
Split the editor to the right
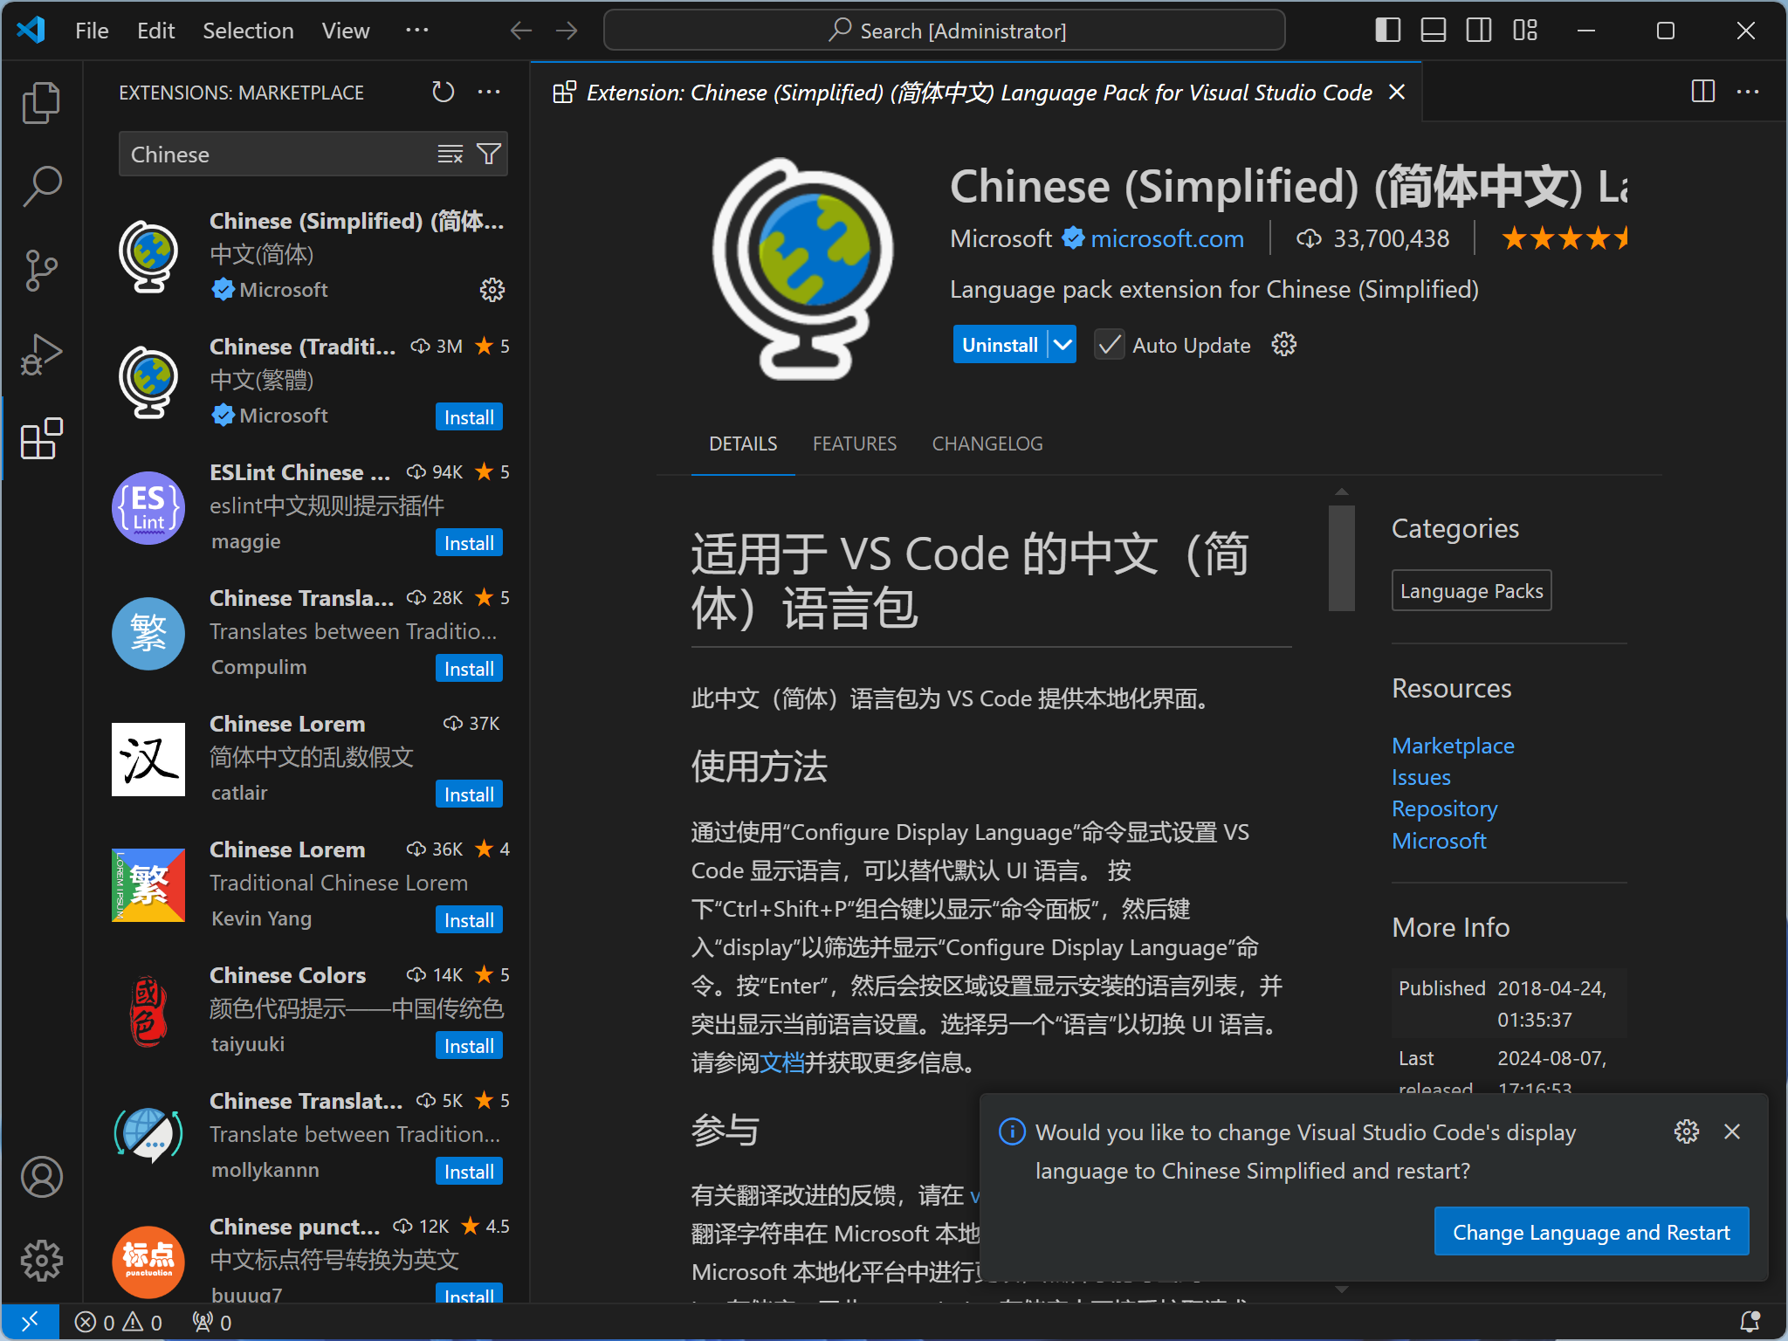pyautogui.click(x=1702, y=92)
